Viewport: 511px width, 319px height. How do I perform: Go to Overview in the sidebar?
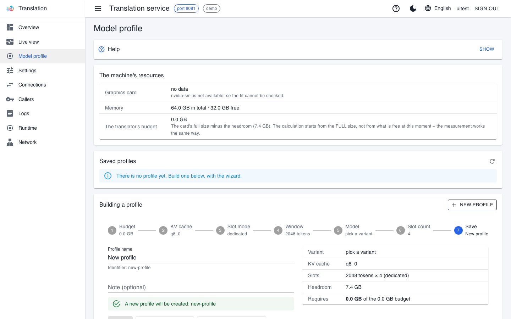coord(43,27)
